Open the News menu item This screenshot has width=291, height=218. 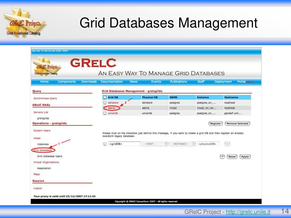[134, 81]
